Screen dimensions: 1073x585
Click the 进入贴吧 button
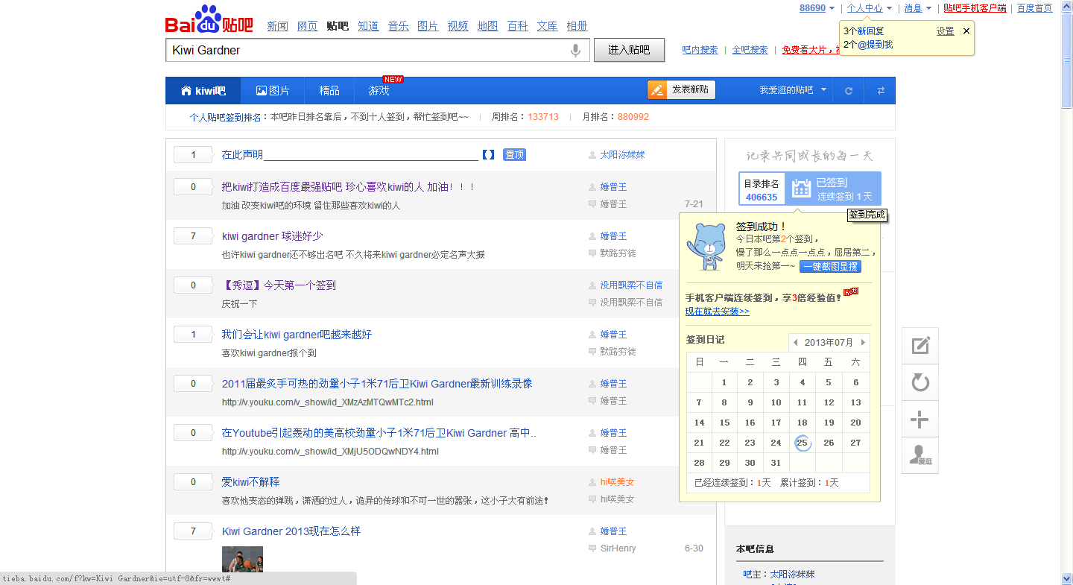coord(629,50)
